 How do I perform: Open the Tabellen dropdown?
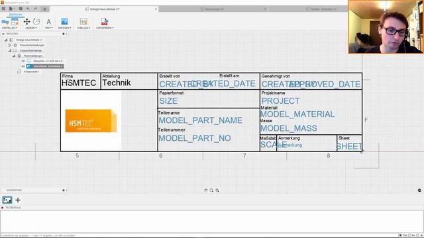click(83, 28)
